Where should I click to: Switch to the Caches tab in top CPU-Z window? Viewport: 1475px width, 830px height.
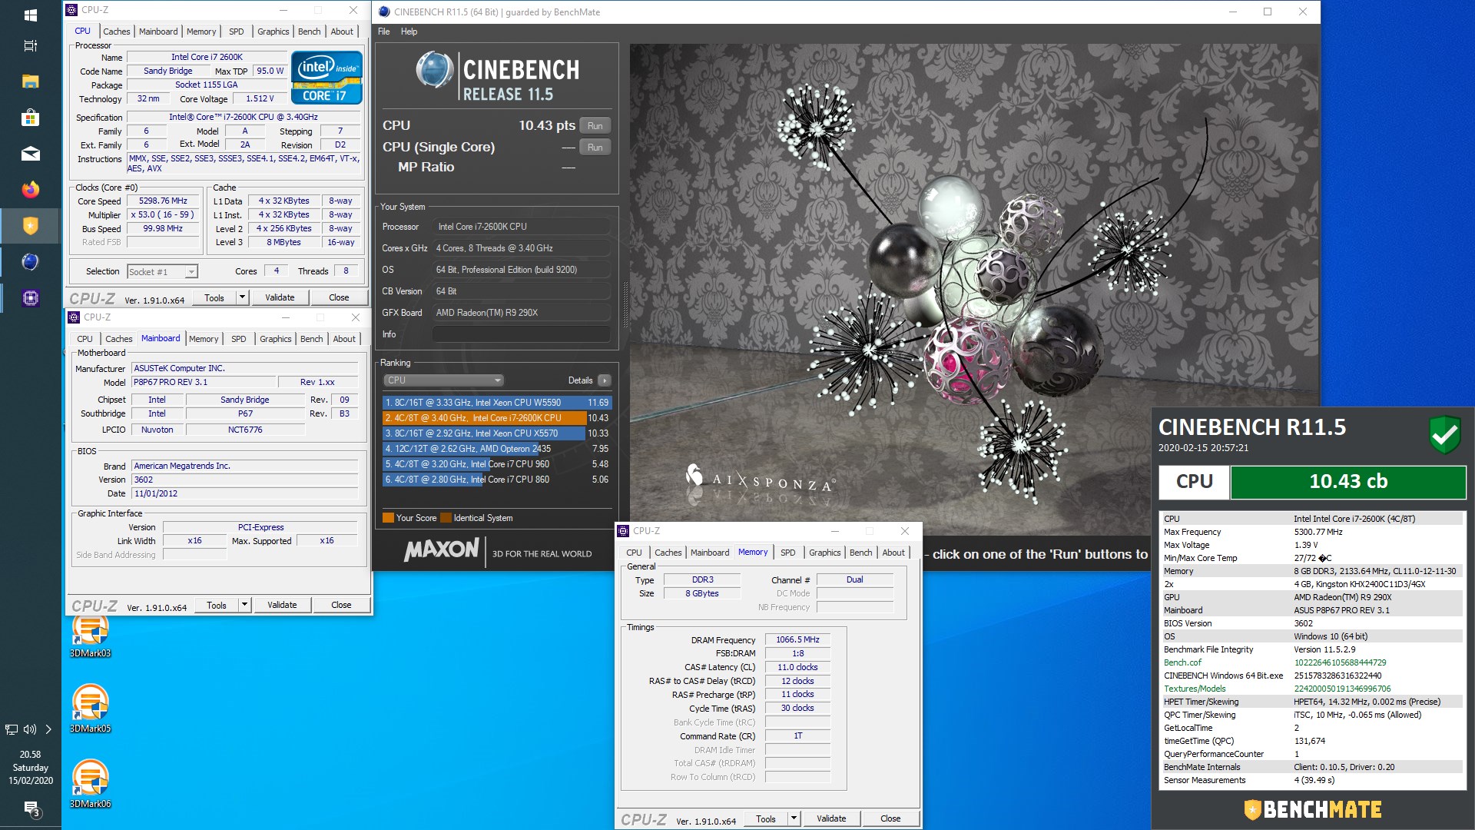[117, 32]
